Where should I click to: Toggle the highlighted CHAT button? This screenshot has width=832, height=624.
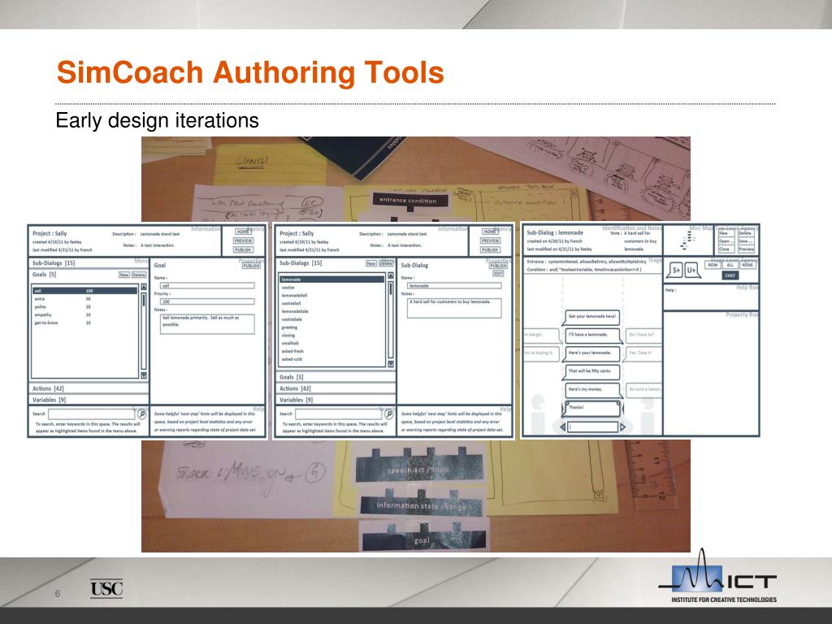[x=730, y=275]
